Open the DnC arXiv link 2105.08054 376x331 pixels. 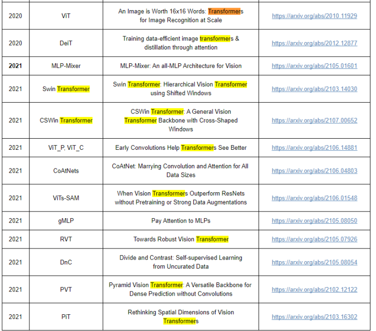[314, 262]
